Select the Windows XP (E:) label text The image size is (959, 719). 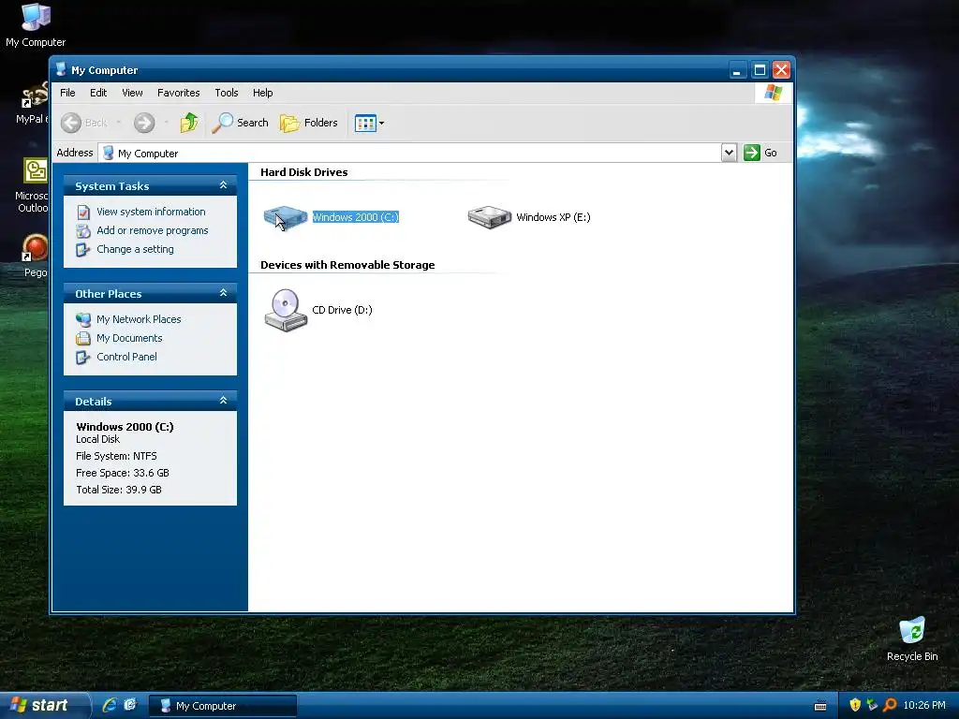point(553,217)
